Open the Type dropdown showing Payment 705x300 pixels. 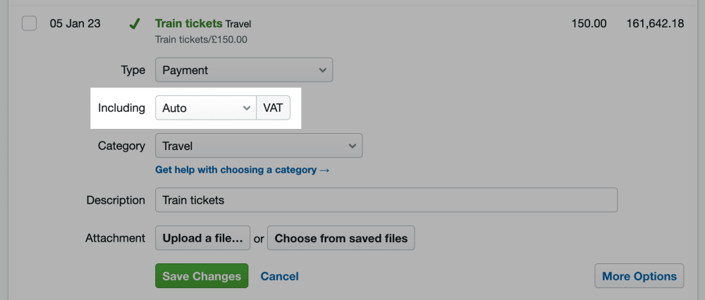point(243,70)
